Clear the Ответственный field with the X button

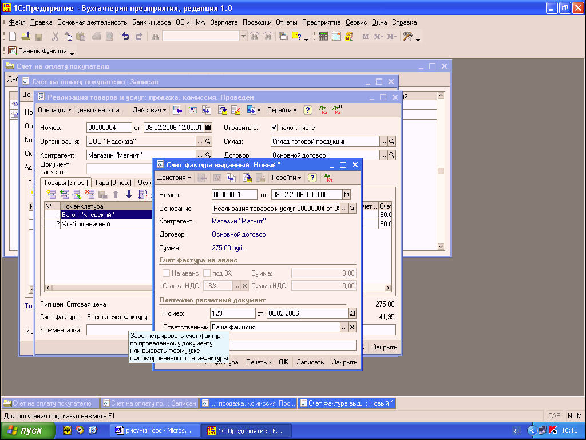(353, 327)
